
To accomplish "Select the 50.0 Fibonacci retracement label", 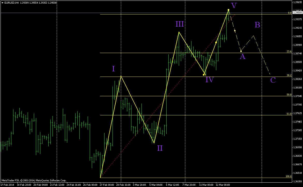I will (289, 95).
